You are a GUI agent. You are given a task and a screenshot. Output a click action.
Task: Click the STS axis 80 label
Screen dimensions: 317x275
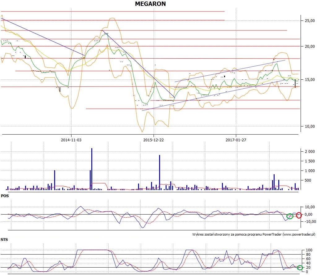308,255
